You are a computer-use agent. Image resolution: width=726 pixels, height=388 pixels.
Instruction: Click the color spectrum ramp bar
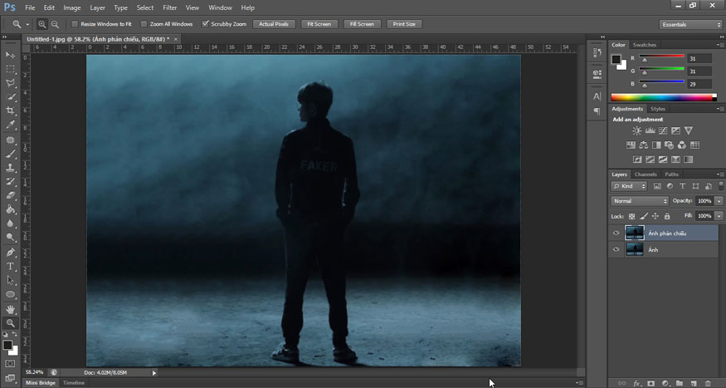(x=664, y=97)
